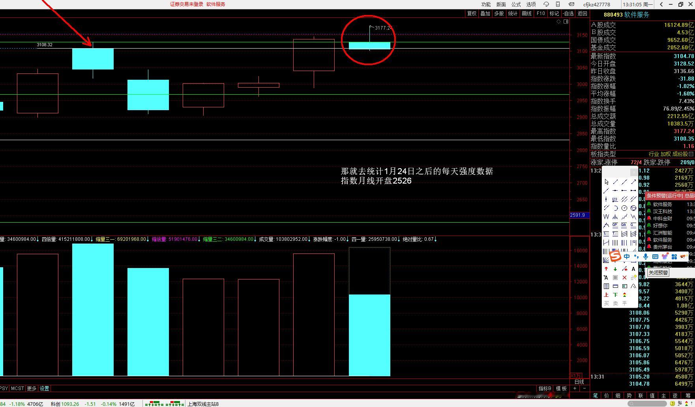Viewport: 695px width, 407px height.
Task: Select the text A annotation tool
Action: [x=633, y=268]
